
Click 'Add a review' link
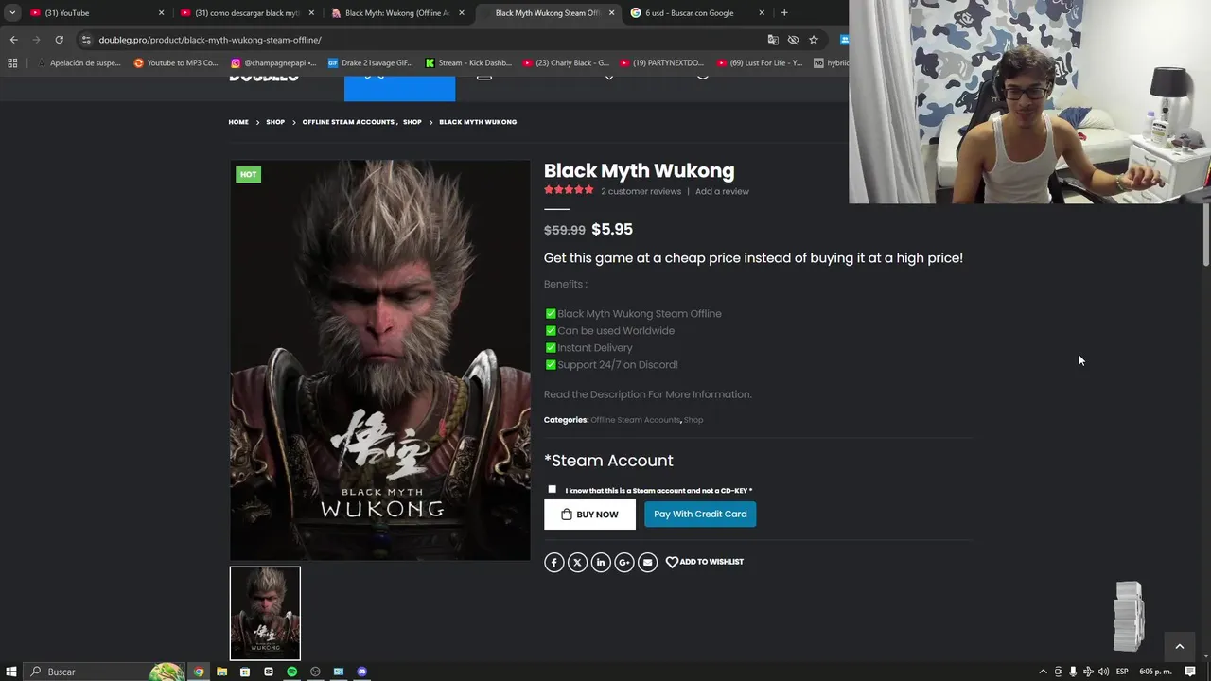722,191
